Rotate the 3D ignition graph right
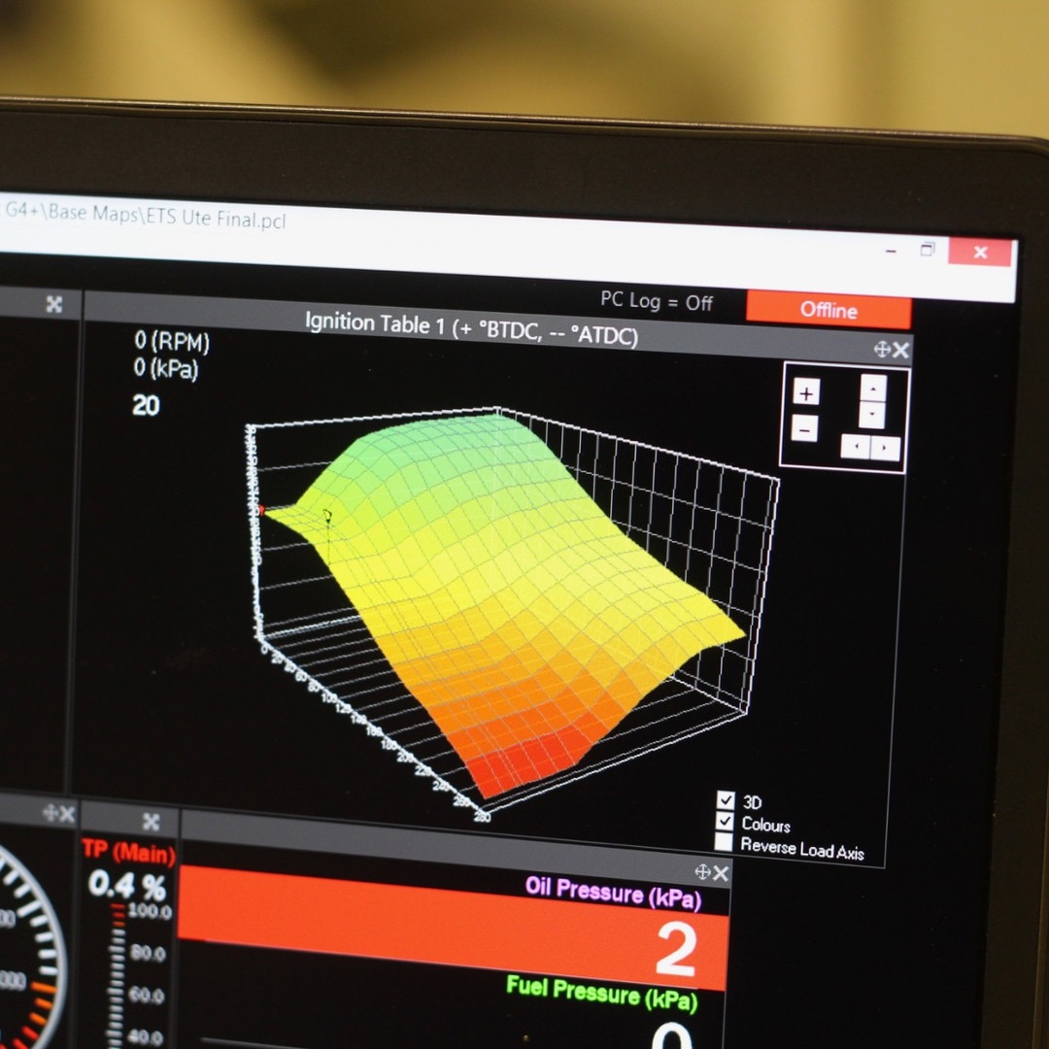 [x=885, y=448]
